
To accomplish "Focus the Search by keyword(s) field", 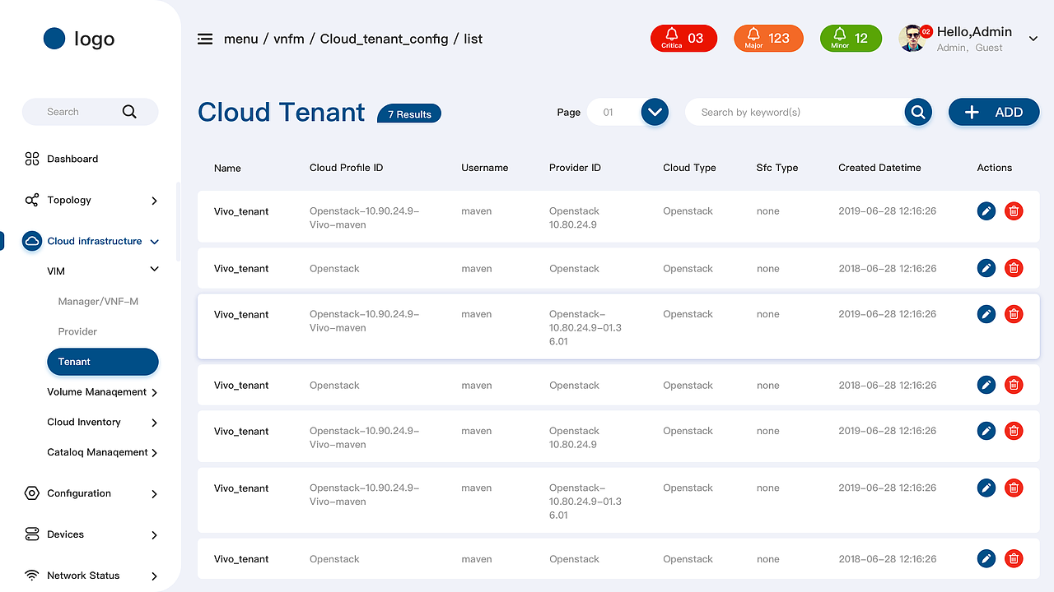I will 795,112.
